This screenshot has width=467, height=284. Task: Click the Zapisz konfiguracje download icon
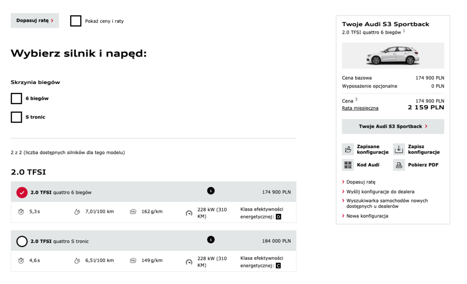(399, 149)
